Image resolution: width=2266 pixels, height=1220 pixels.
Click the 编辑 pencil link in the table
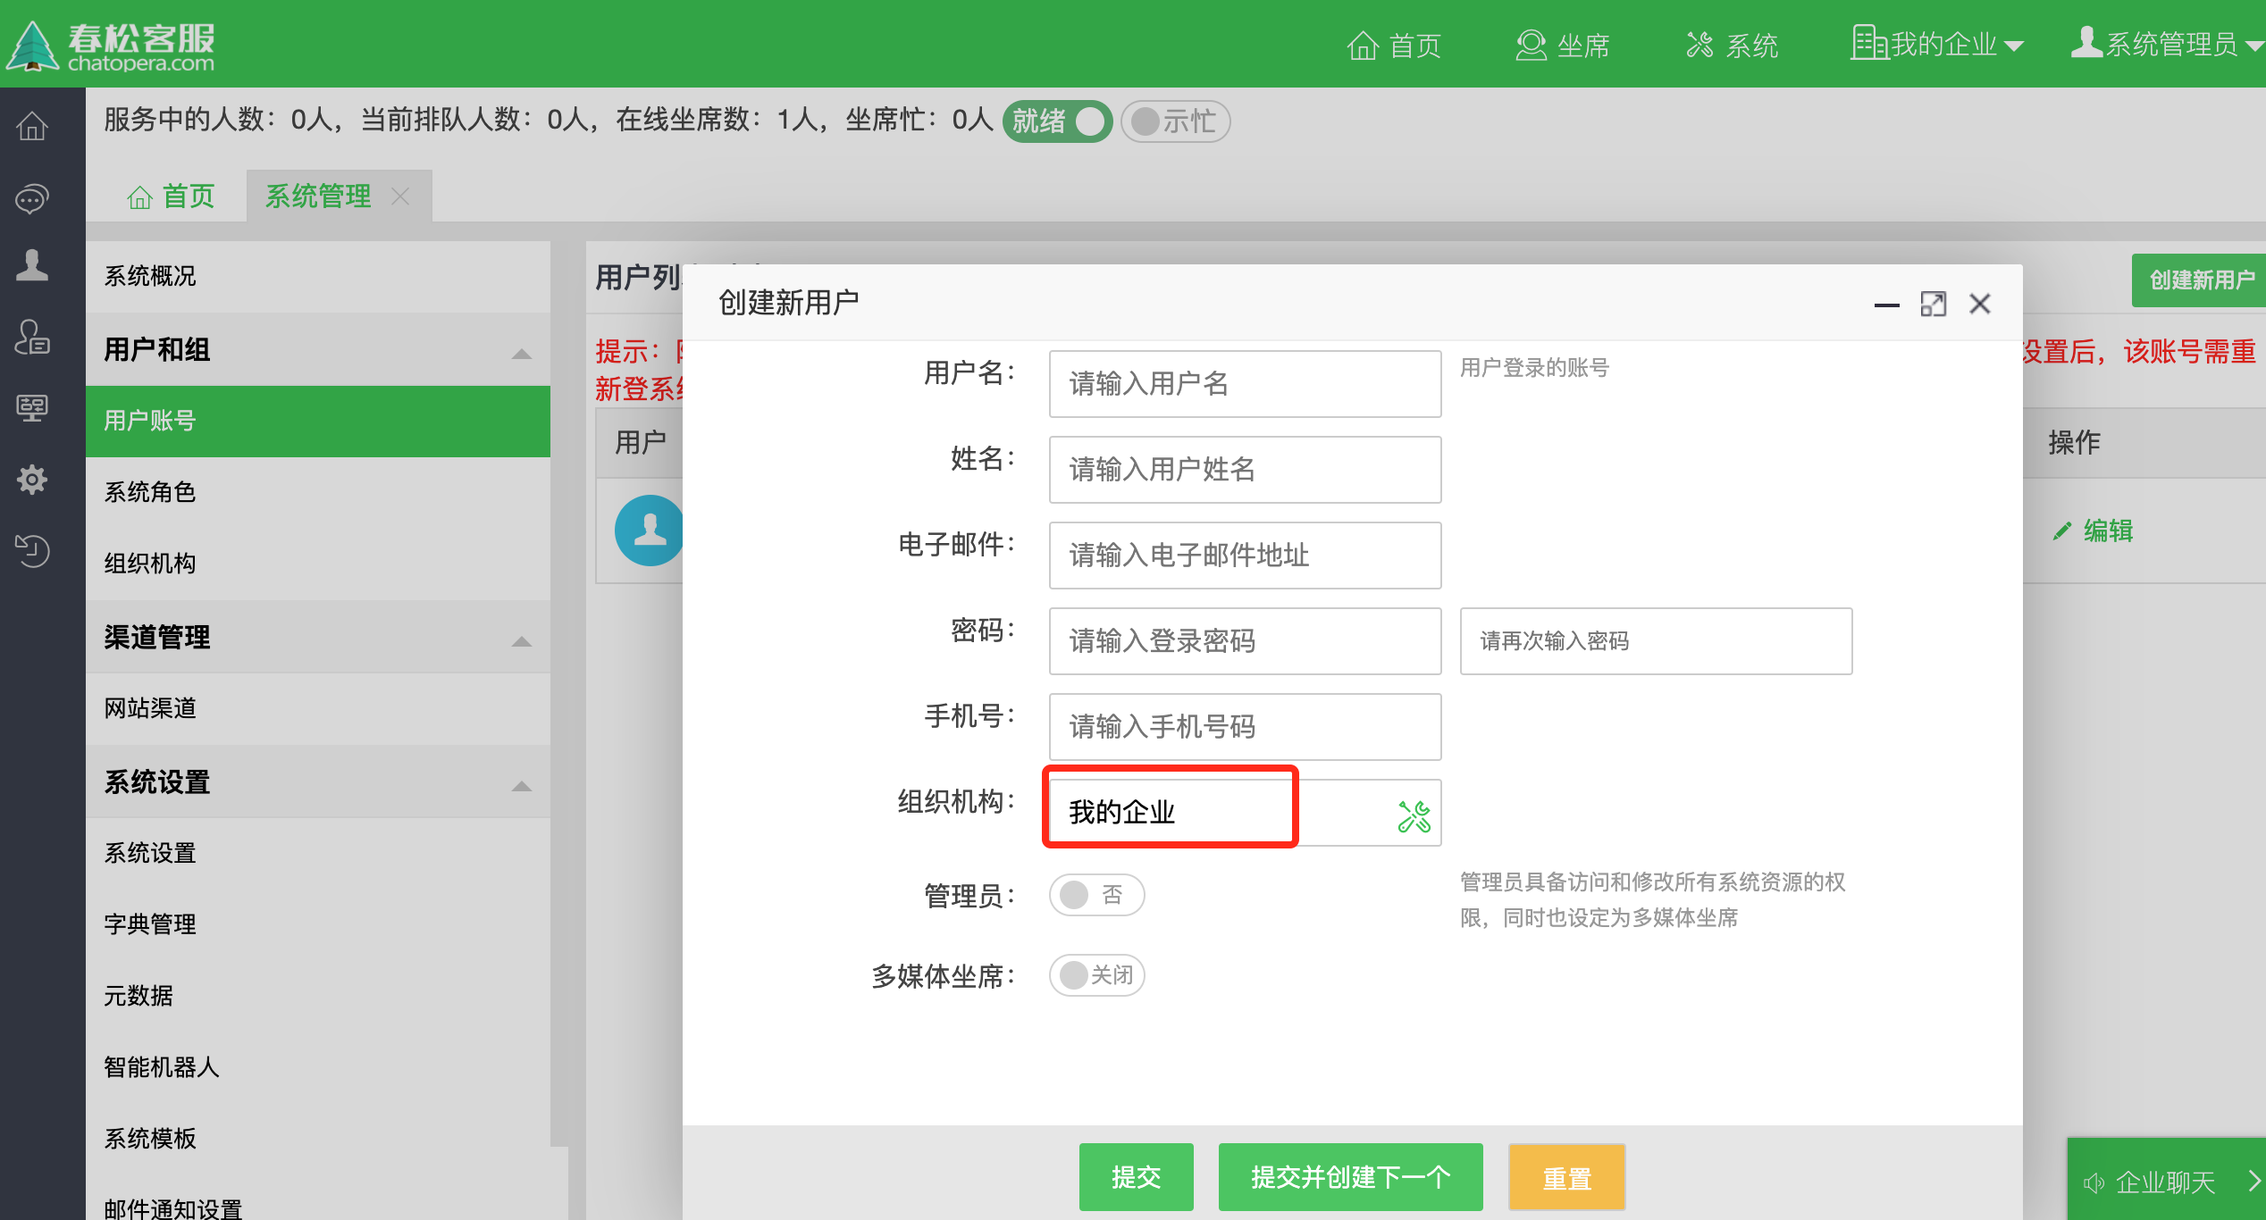pyautogui.click(x=2093, y=531)
